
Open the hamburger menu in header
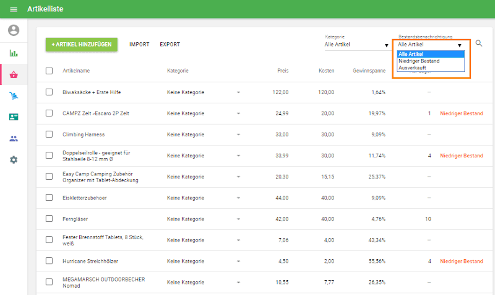14,9
